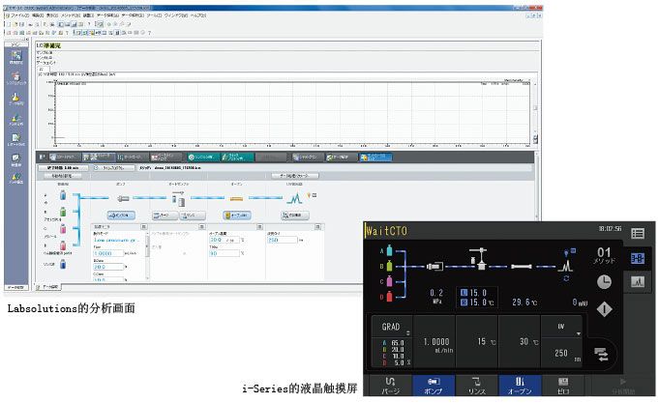Toggle the oven on/off button in Labsolutions
This screenshot has width=659, height=403.
tap(234, 214)
